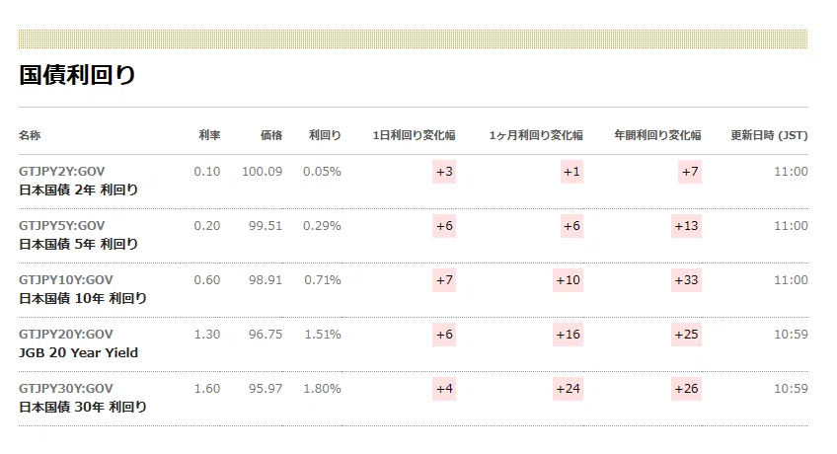The height and width of the screenshot is (454, 837).
Task: Click the 1.80% yield value
Action: 322,389
